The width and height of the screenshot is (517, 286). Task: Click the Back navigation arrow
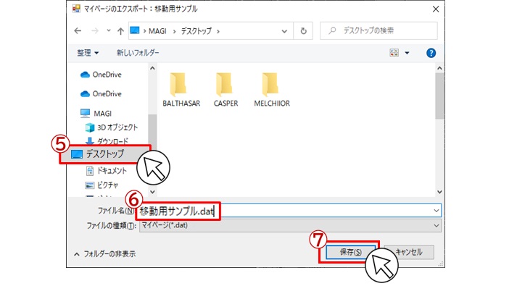pyautogui.click(x=78, y=31)
